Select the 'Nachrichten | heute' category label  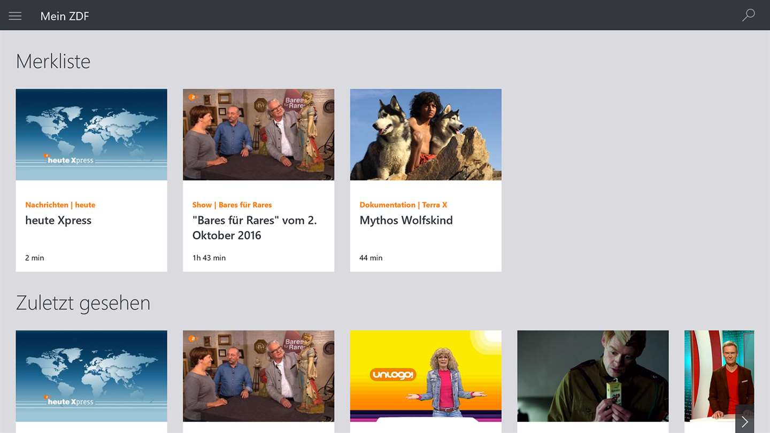[60, 205]
